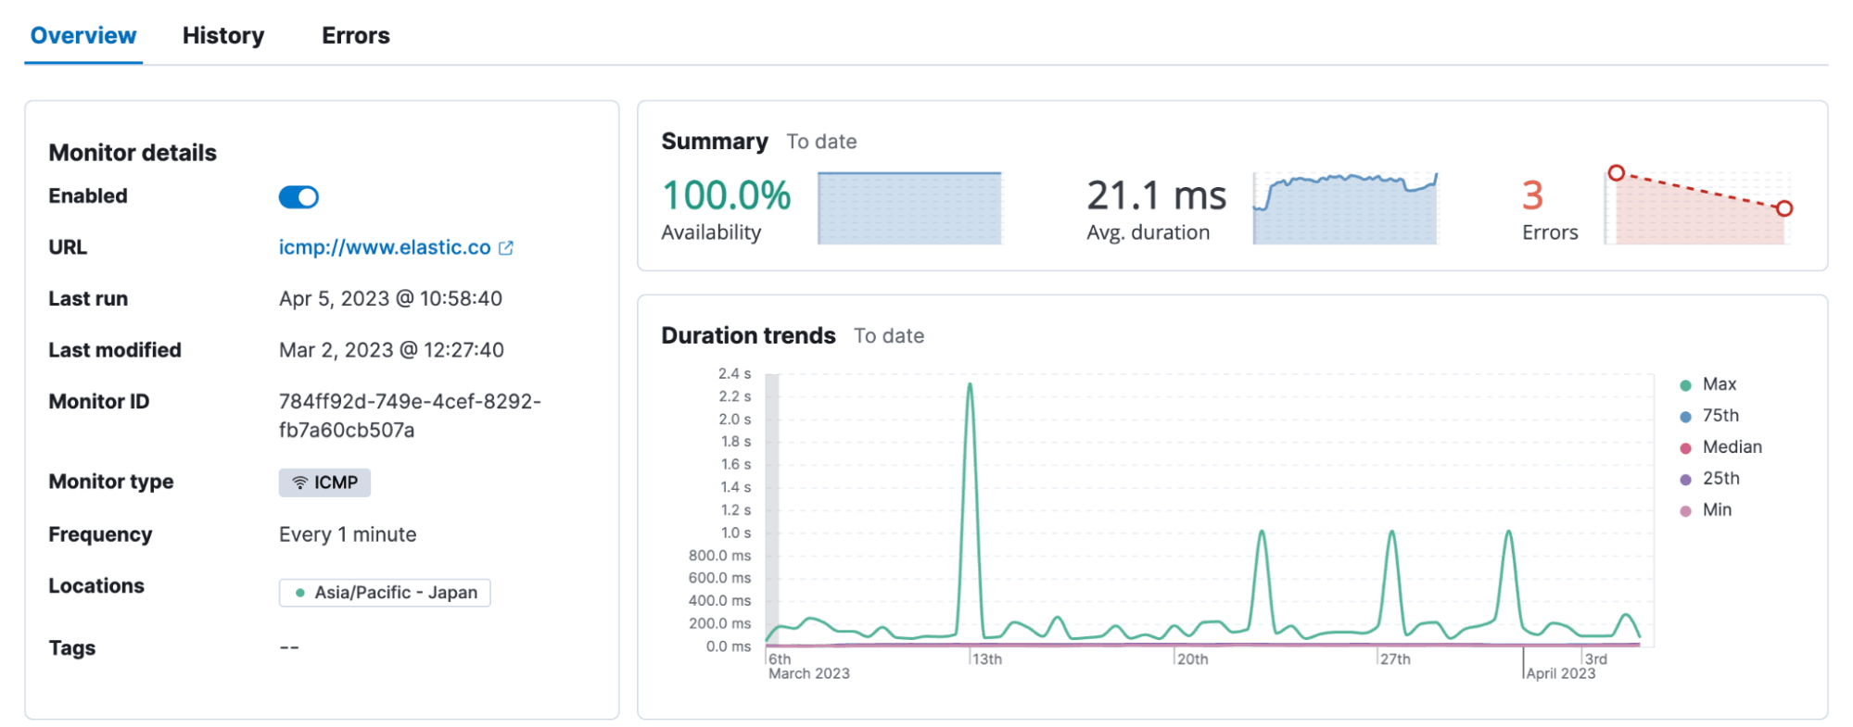Click the Min legend dot

[1685, 511]
